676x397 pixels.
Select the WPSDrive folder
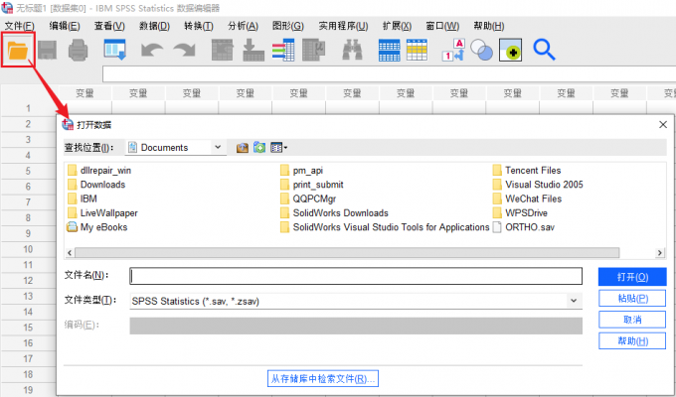[520, 213]
